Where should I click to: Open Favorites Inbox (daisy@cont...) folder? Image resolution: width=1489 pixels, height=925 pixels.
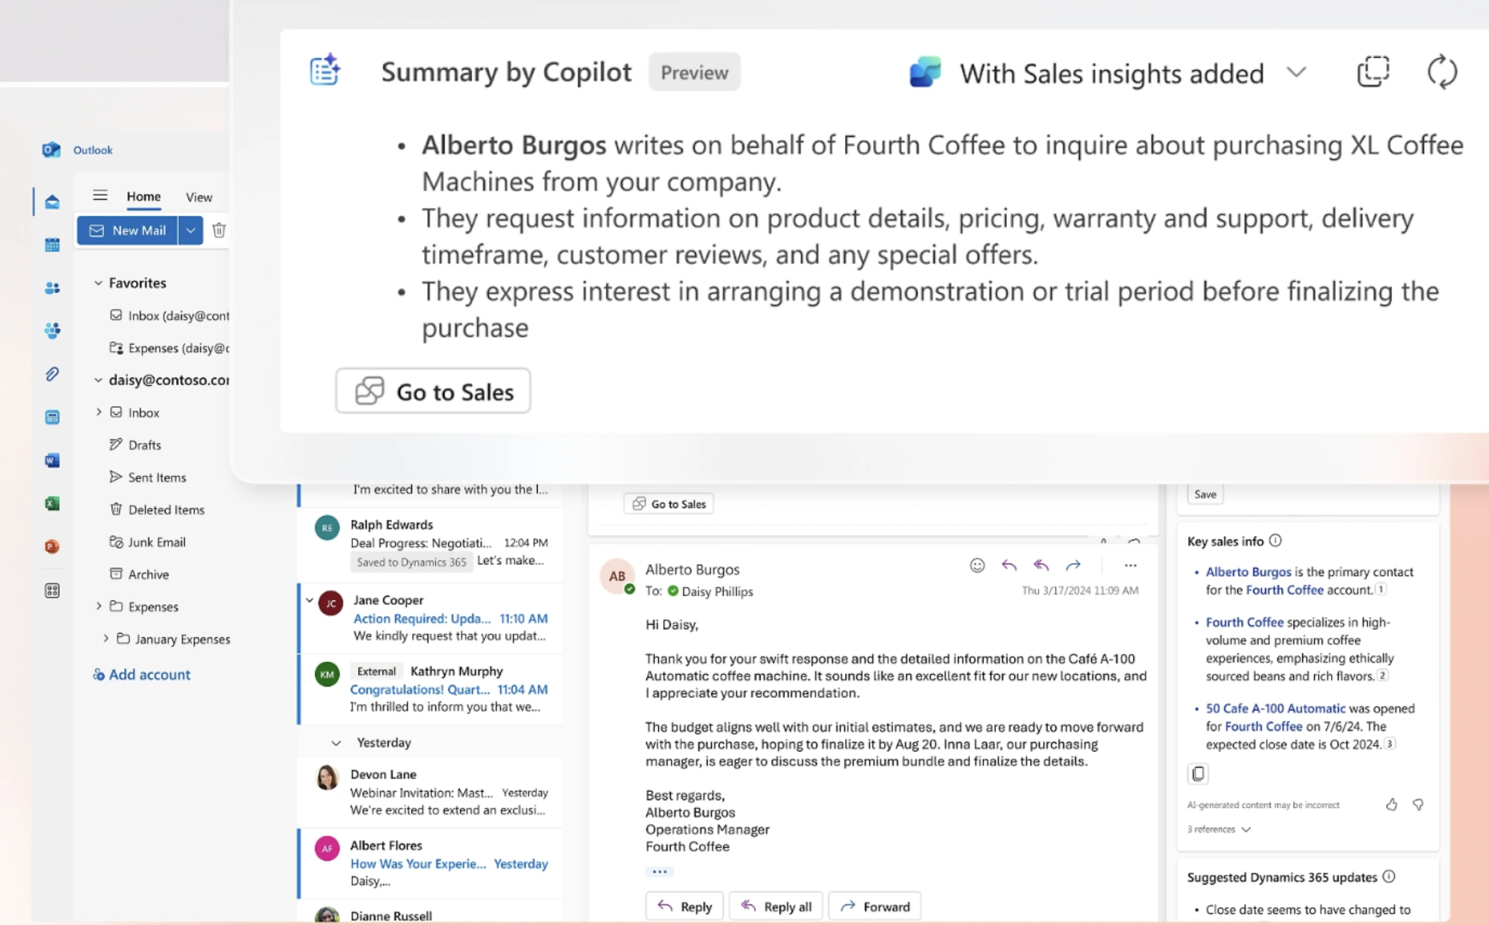click(x=169, y=316)
